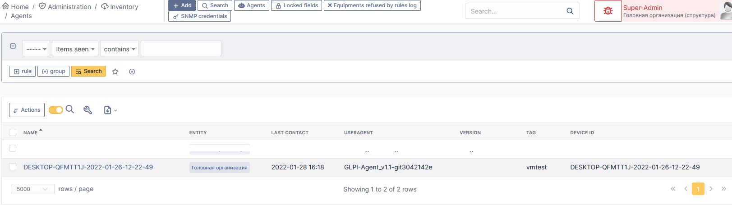Open SNMP credentials

coord(199,16)
